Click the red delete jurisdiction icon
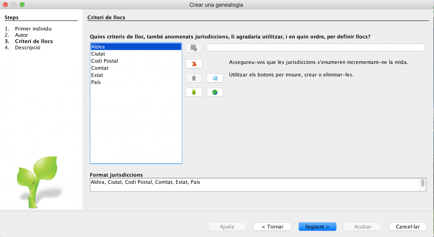 194,64
